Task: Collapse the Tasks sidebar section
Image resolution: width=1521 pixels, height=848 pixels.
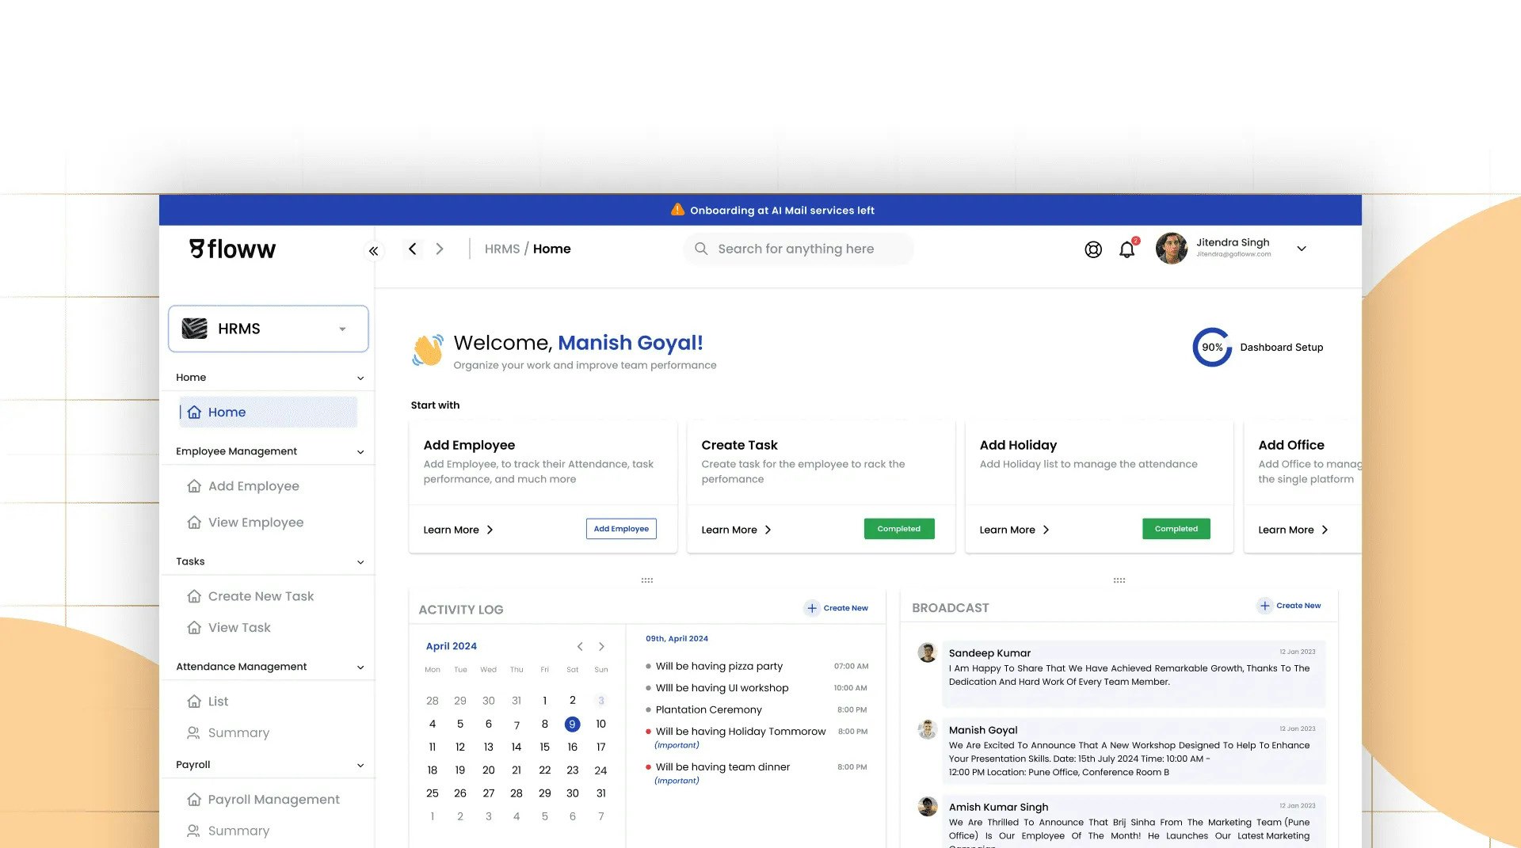Action: tap(360, 562)
